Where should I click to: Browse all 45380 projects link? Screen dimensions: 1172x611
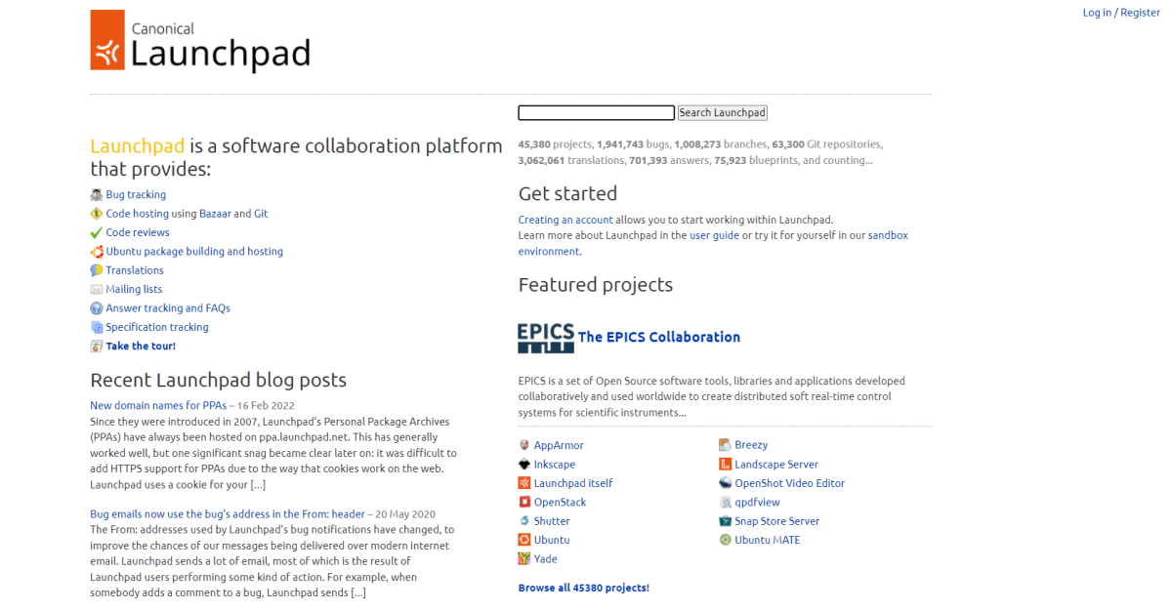[x=584, y=588]
